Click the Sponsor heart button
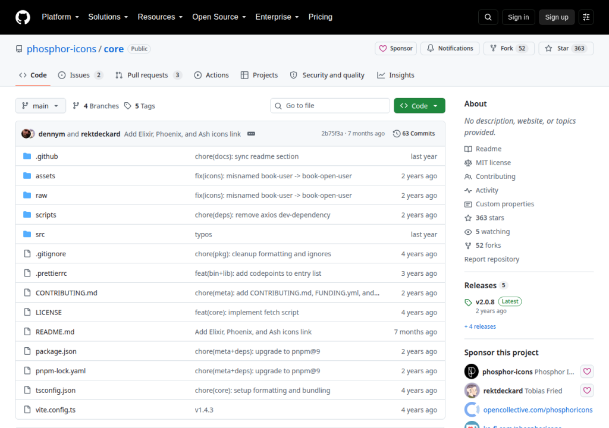Viewport: 609px width, 428px height. tap(395, 48)
